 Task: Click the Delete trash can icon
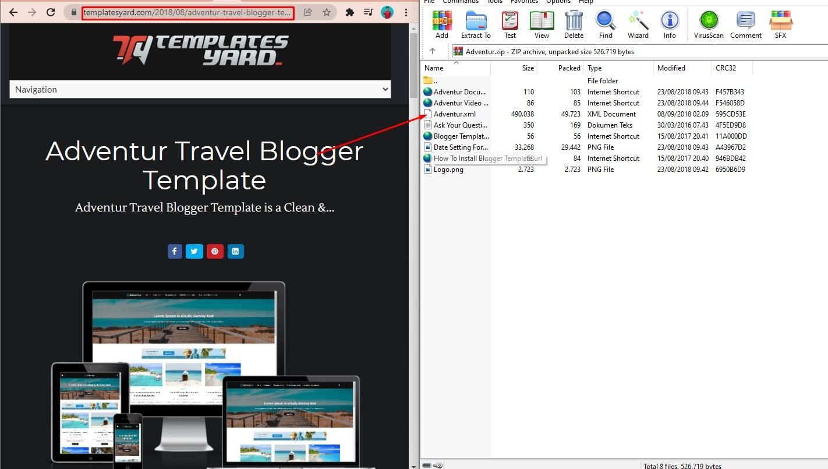tap(574, 24)
